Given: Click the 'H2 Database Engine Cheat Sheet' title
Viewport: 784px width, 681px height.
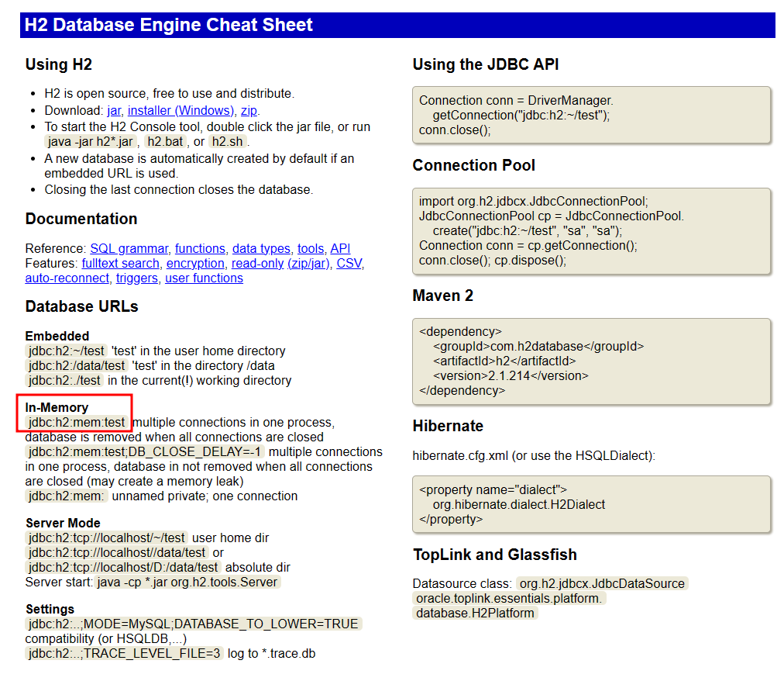Looking at the screenshot, I should pyautogui.click(x=169, y=25).
